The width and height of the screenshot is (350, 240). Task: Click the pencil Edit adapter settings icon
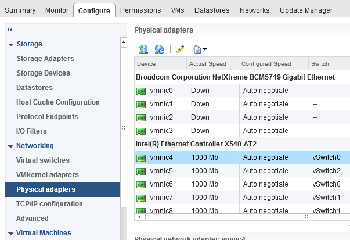point(180,49)
